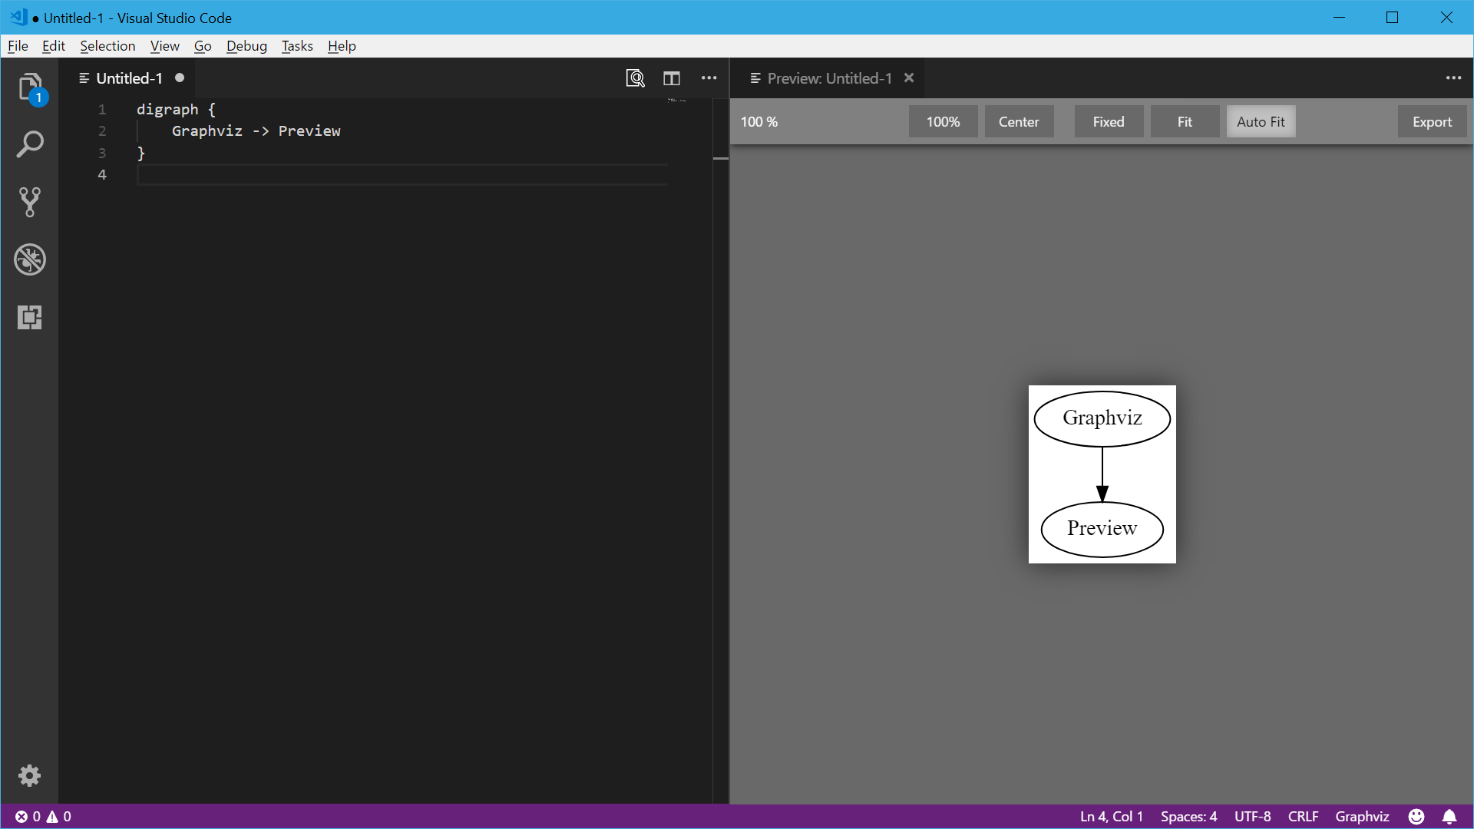Open the Graphviz language mode selector
Screen dimensions: 1474x829
(x=1362, y=817)
